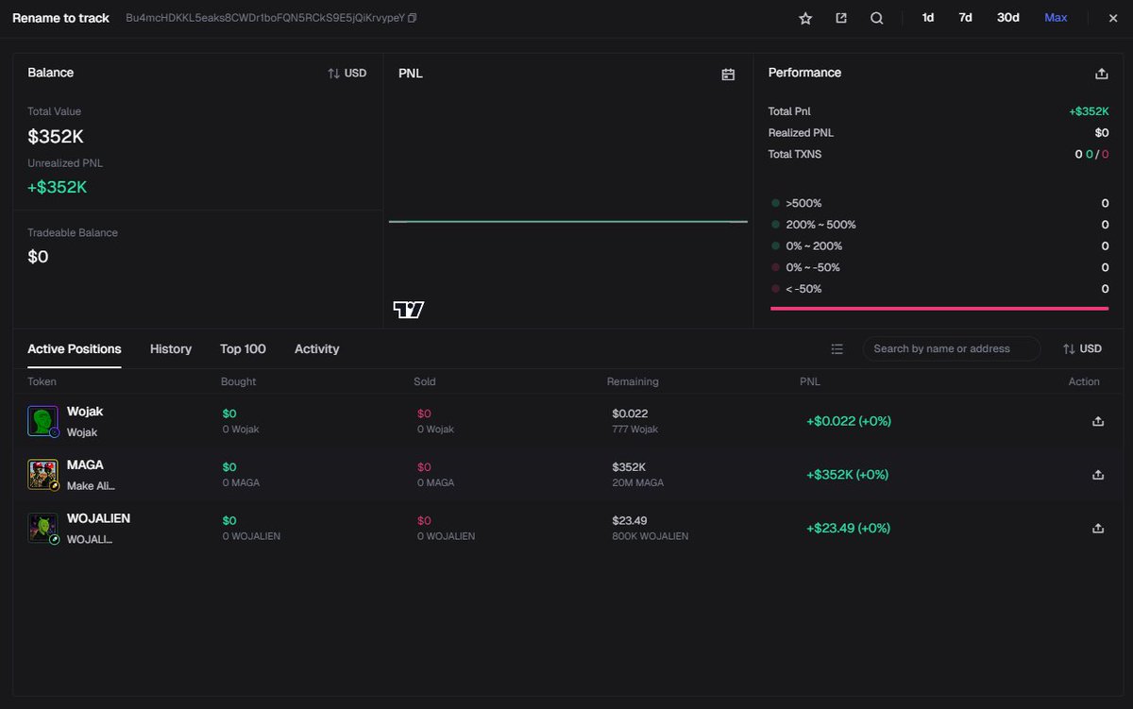The height and width of the screenshot is (709, 1133).
Task: Click the < -50% performance bucket row
Action: click(x=939, y=289)
